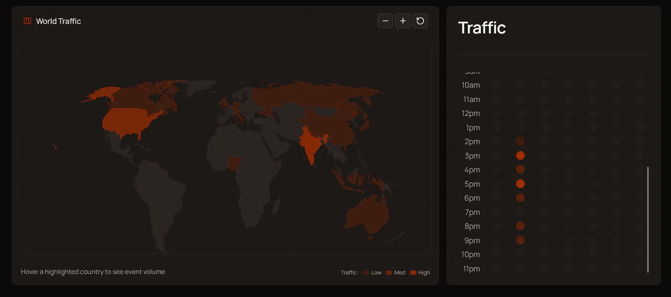The image size is (671, 297).
Task: Click the "1pm" time label
Action: tap(473, 128)
